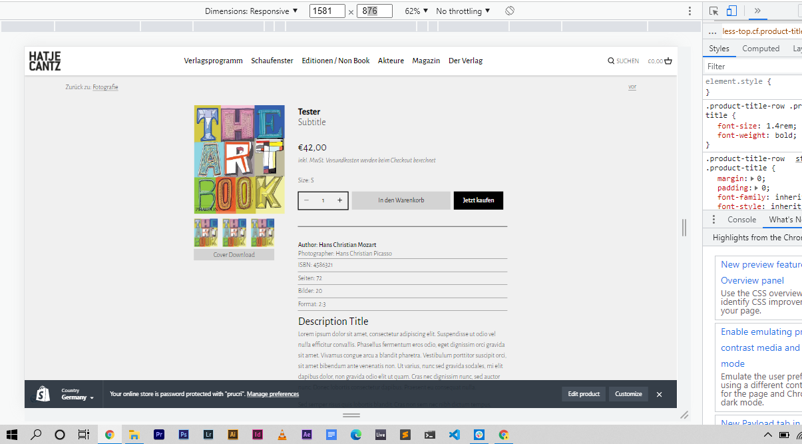The image size is (802, 444).
Task: Show hidden system tray icons
Action: pyautogui.click(x=768, y=435)
